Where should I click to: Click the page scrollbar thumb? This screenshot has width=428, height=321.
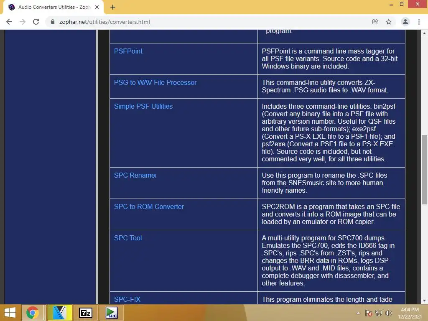pos(424,170)
